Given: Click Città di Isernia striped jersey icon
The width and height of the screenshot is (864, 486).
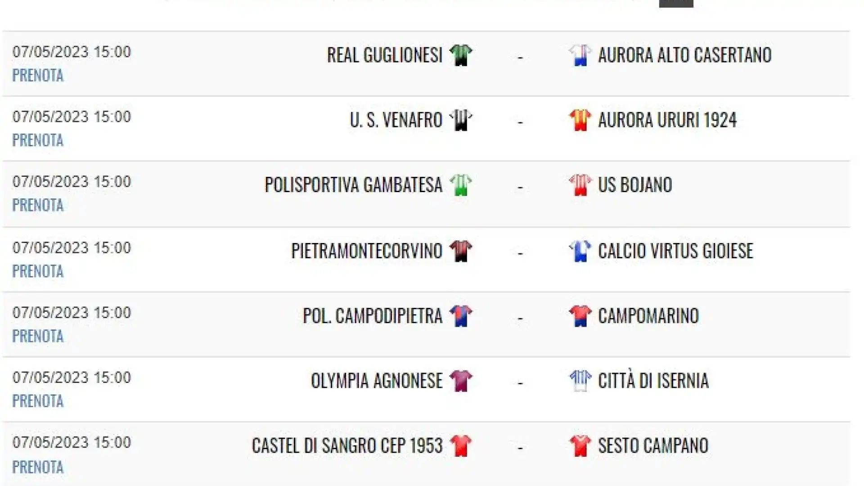Looking at the screenshot, I should click(x=580, y=381).
